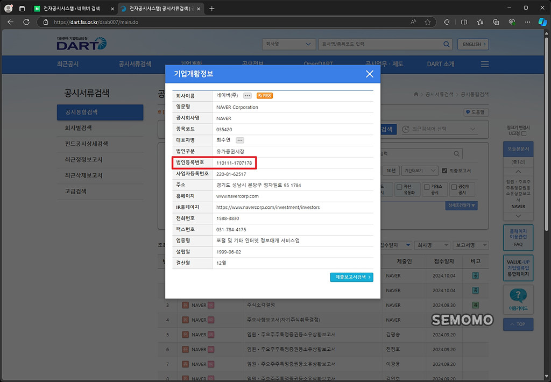Screen dimensions: 551x382
Task: Click the Read aloud icon in address bar
Action: pyautogui.click(x=413, y=22)
